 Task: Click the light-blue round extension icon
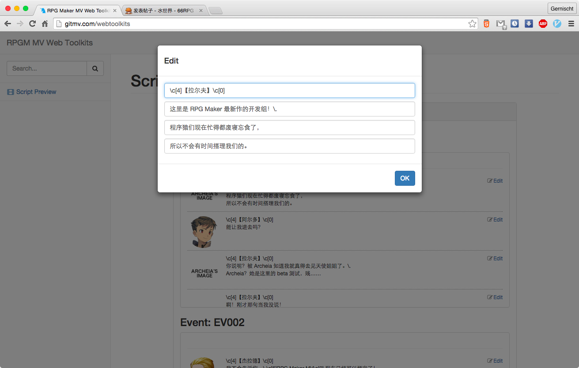click(557, 24)
